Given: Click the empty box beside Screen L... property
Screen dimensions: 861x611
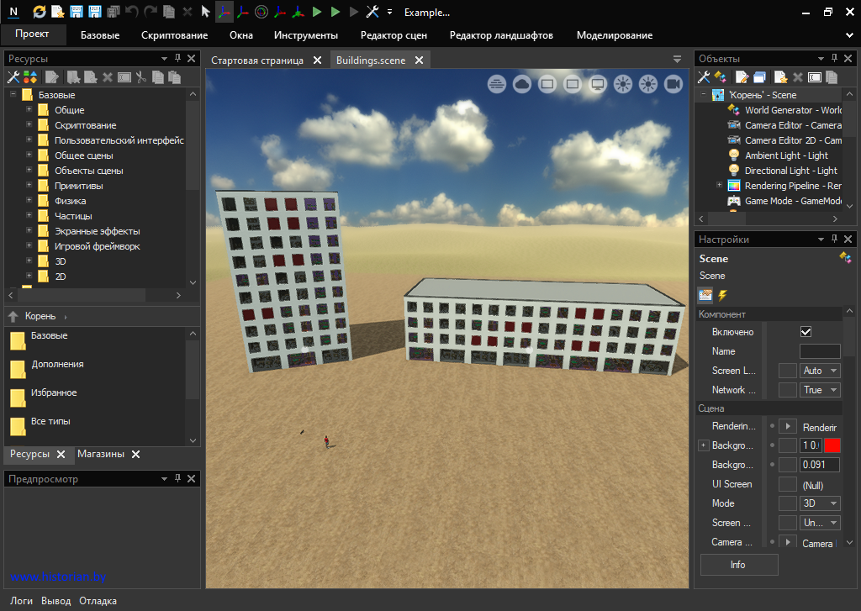Looking at the screenshot, I should point(787,371).
